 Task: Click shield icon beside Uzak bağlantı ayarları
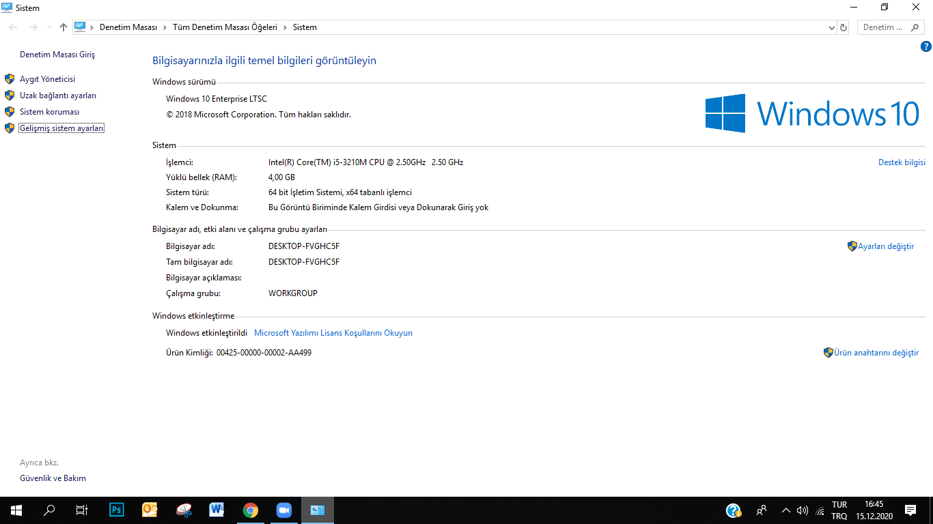(x=10, y=96)
